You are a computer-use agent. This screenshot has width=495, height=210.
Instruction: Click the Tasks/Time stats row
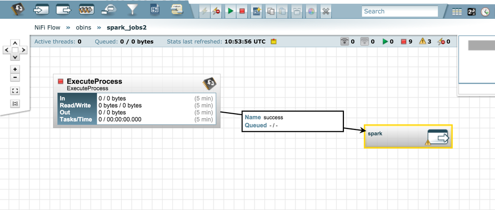137,119
